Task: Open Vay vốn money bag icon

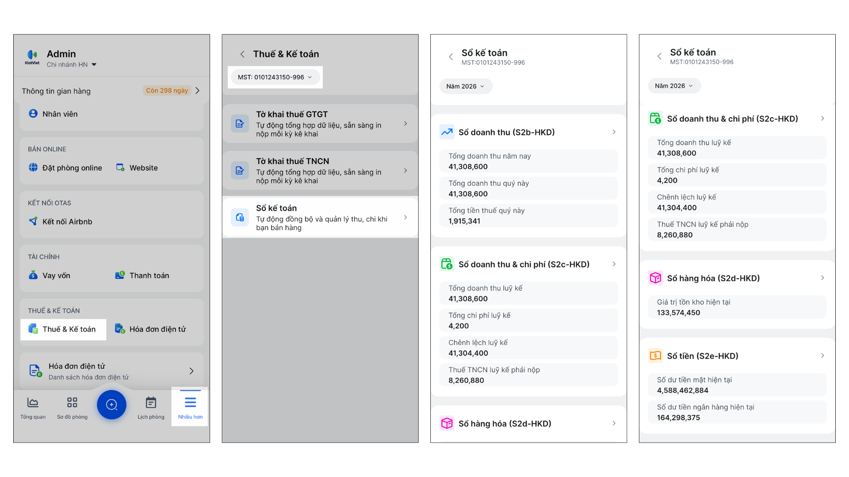Action: coord(33,275)
